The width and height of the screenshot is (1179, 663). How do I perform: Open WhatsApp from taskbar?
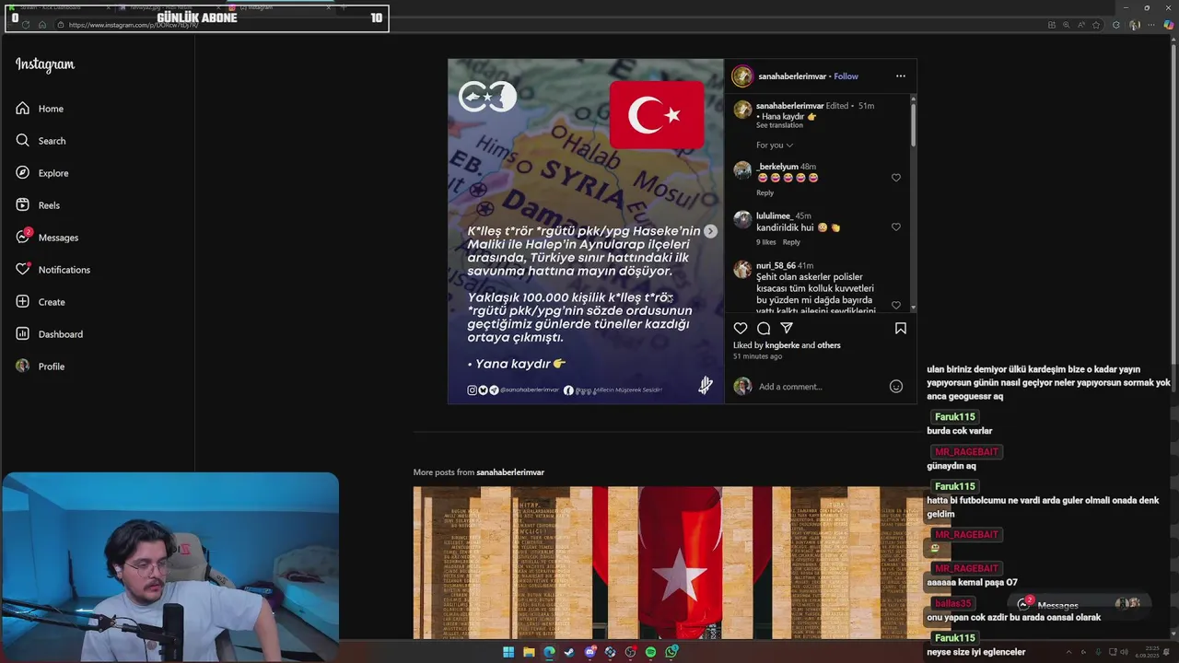click(671, 652)
